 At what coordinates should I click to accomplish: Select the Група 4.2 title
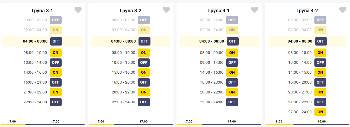point(307,10)
